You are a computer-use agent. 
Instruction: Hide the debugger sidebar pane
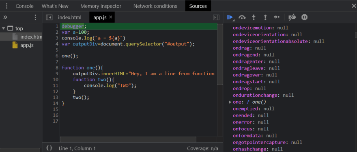(216, 17)
